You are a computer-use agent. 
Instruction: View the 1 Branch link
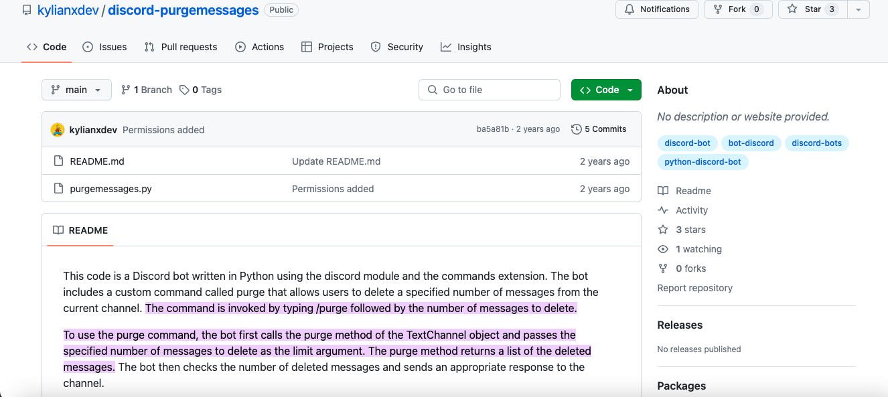(147, 90)
